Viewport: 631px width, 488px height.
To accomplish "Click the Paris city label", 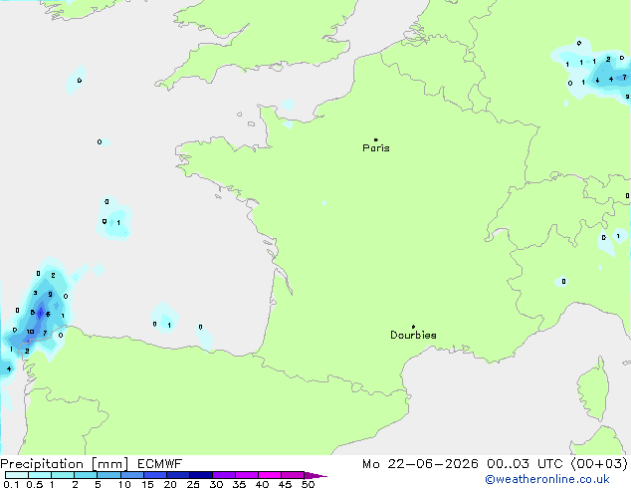I will [x=376, y=148].
